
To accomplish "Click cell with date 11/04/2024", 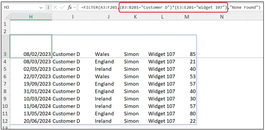I will point(31,106).
